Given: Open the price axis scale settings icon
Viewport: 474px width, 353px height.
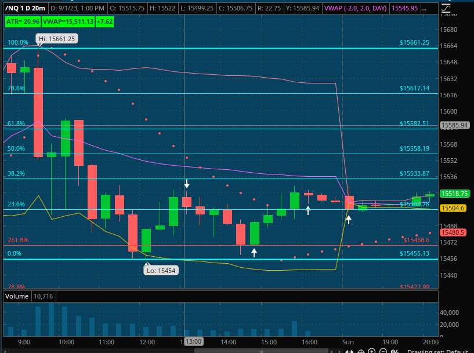Looking at the screenshot, I should [446, 9].
